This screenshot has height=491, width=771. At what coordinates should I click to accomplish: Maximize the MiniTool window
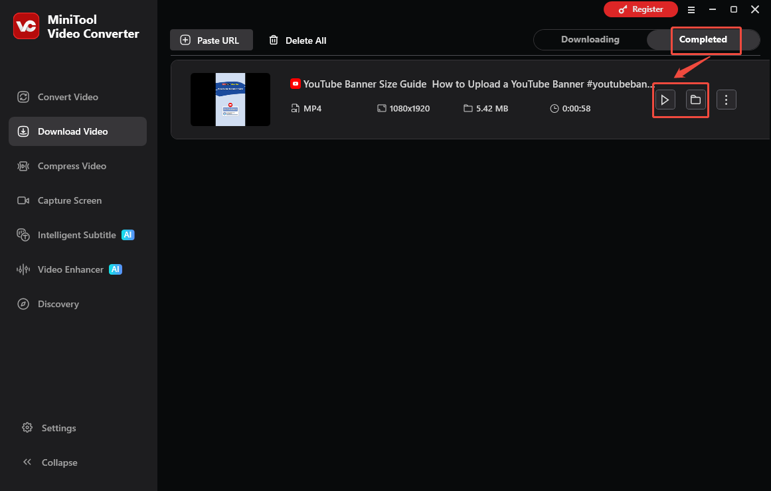coord(734,9)
